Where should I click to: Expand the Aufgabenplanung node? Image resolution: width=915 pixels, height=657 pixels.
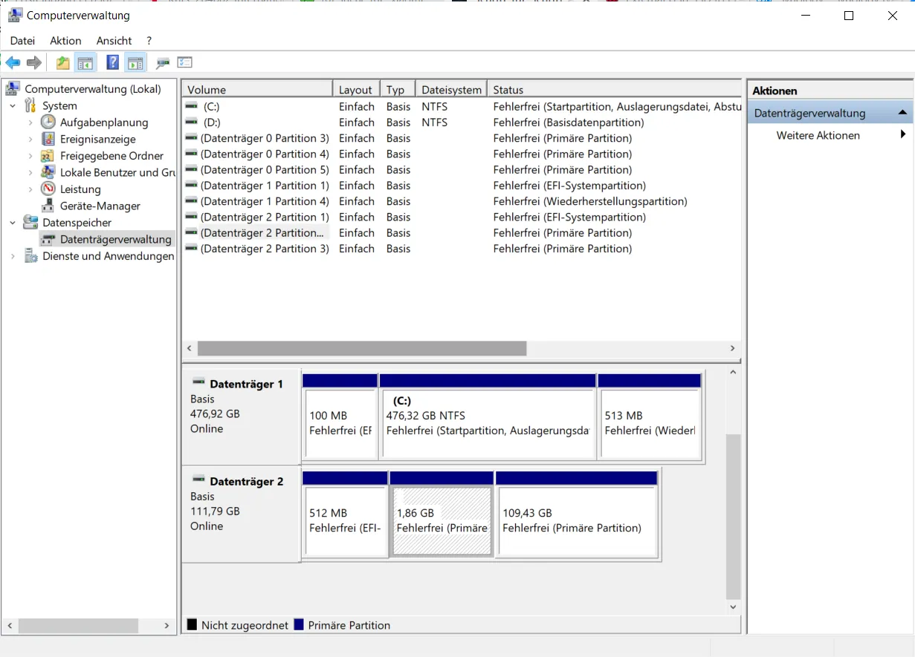30,122
